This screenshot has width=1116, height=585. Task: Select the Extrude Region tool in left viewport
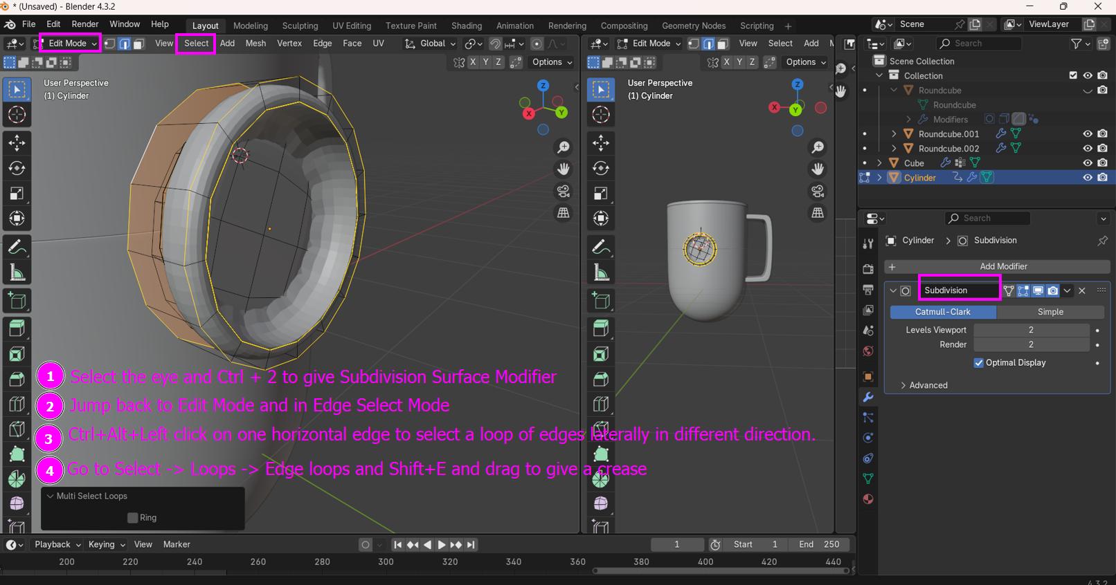(x=17, y=328)
